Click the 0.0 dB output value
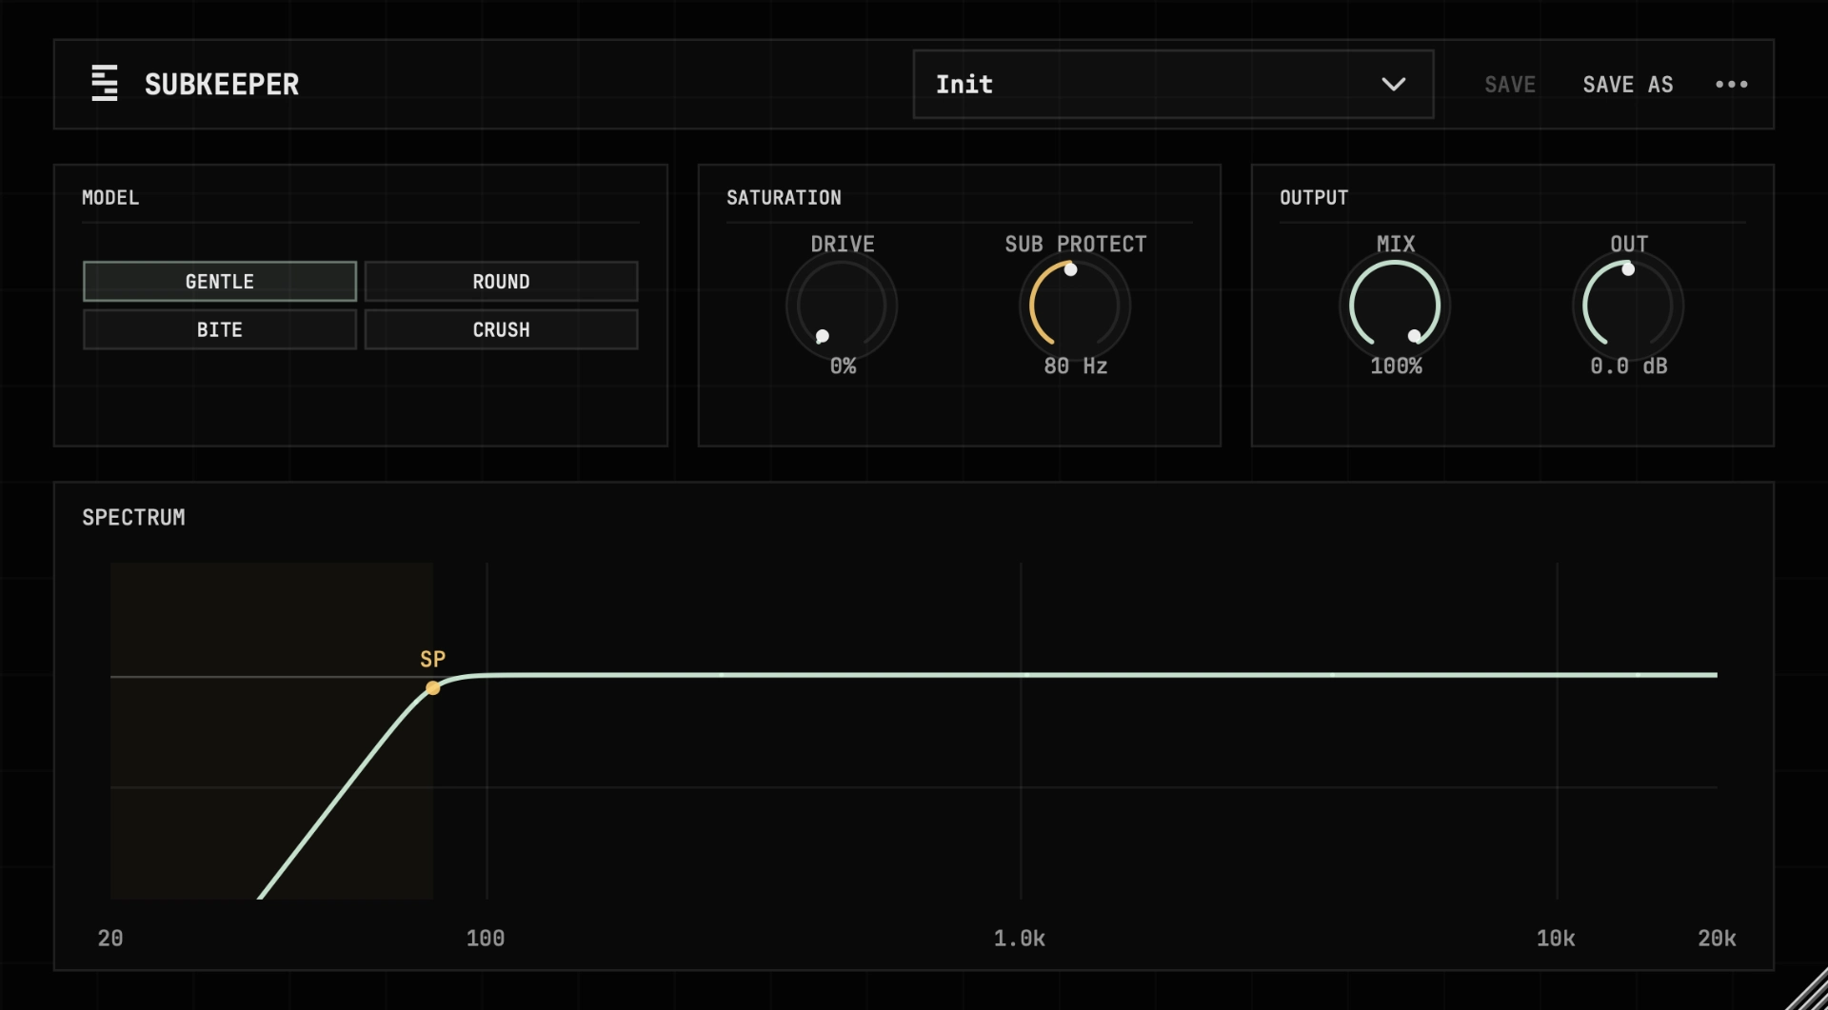 1628,366
